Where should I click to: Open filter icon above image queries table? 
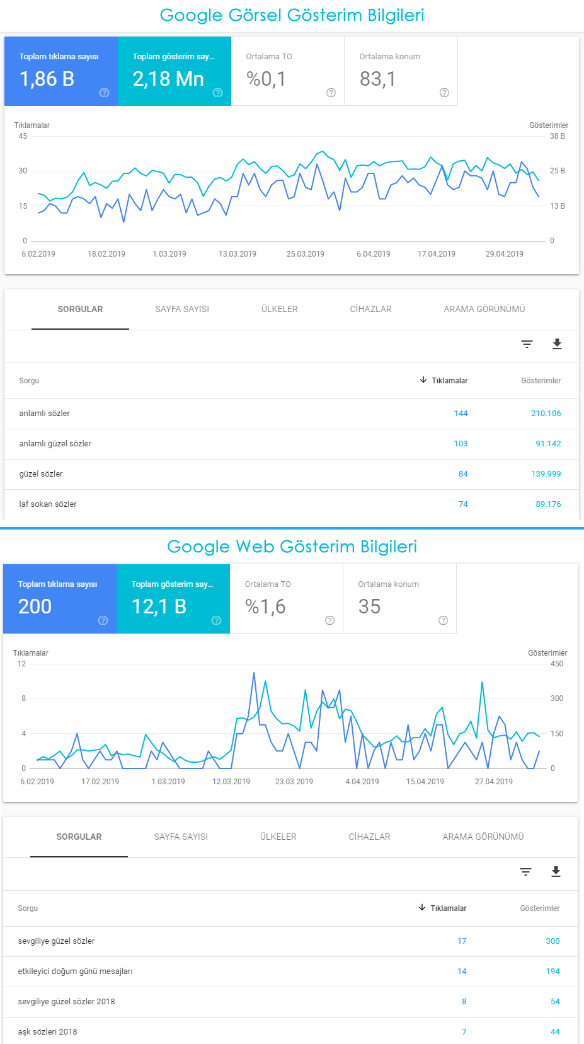click(527, 344)
